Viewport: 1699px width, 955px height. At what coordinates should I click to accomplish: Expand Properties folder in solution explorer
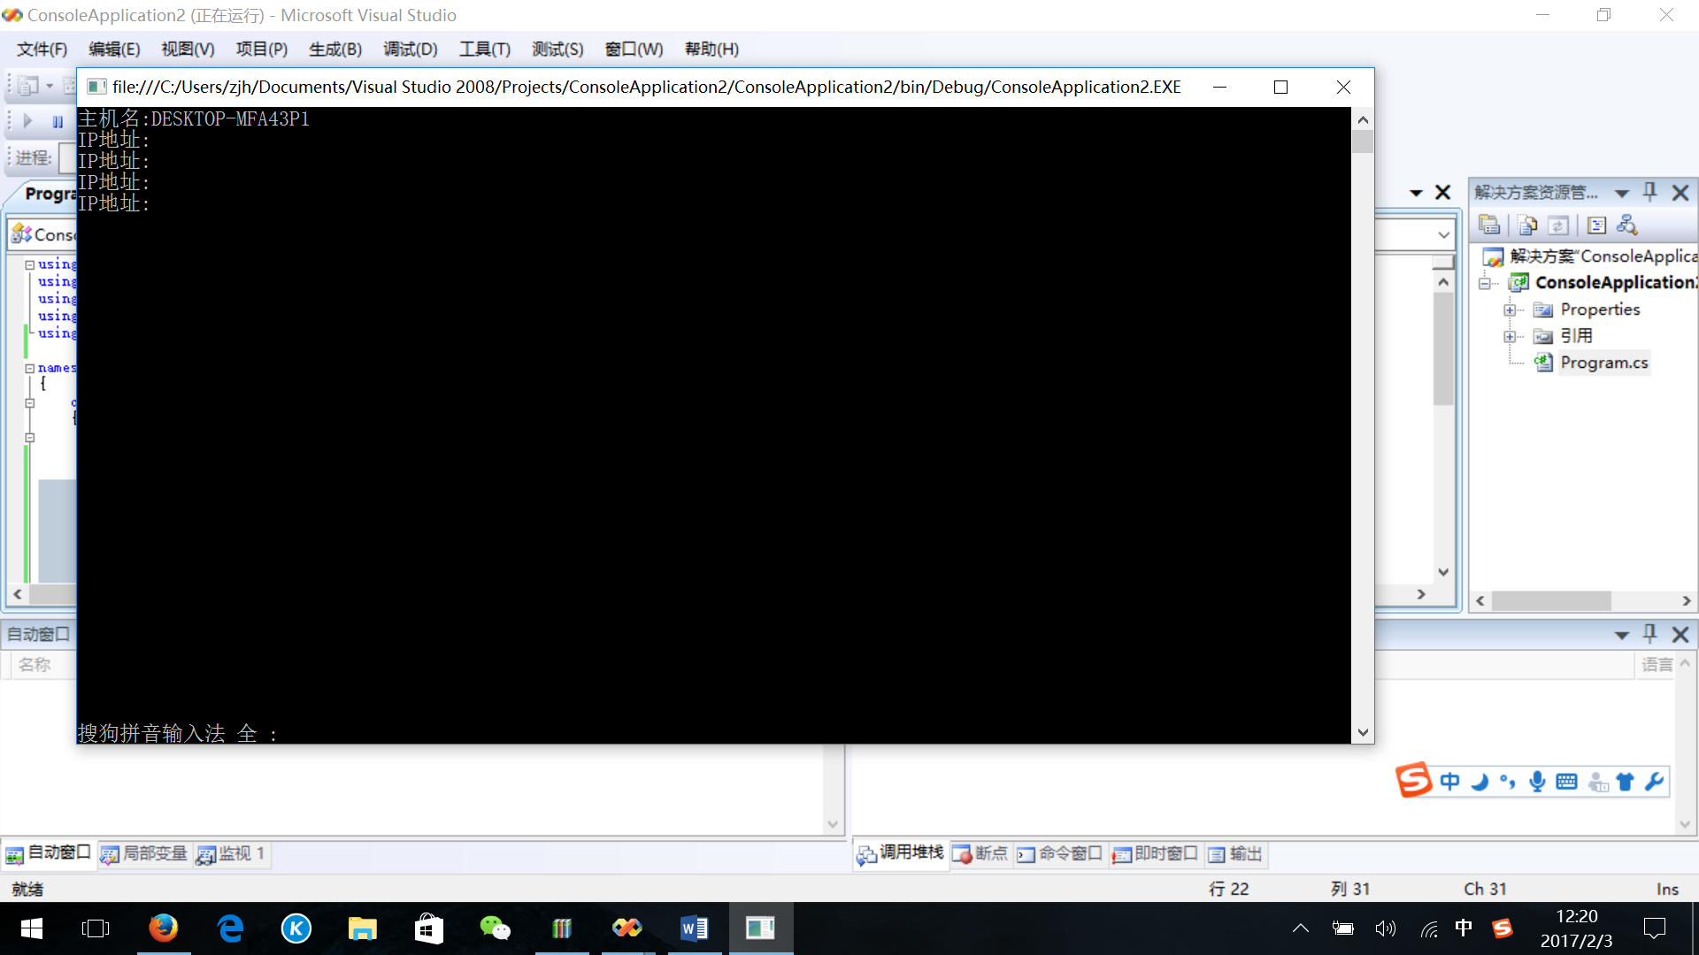pos(1510,309)
